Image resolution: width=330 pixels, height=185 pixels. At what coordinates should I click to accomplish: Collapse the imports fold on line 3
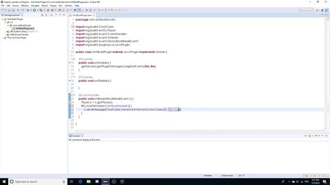[74, 27]
